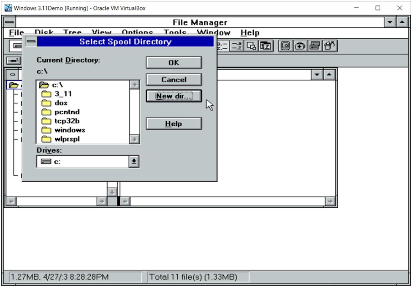Open the Disk menu
This screenshot has height=287, width=412.
(44, 32)
